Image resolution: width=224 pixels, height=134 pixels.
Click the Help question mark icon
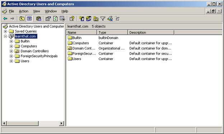pos(72,19)
